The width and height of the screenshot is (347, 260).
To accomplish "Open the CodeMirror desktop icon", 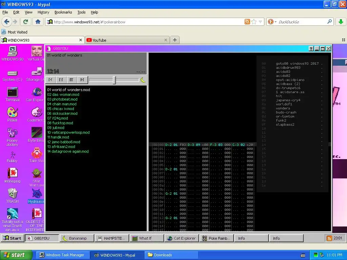I will (x=36, y=114).
